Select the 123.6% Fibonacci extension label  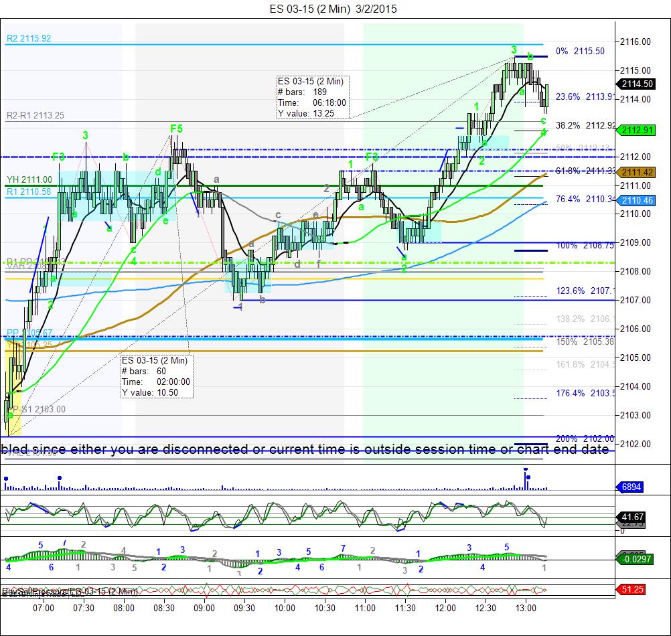click(x=585, y=291)
